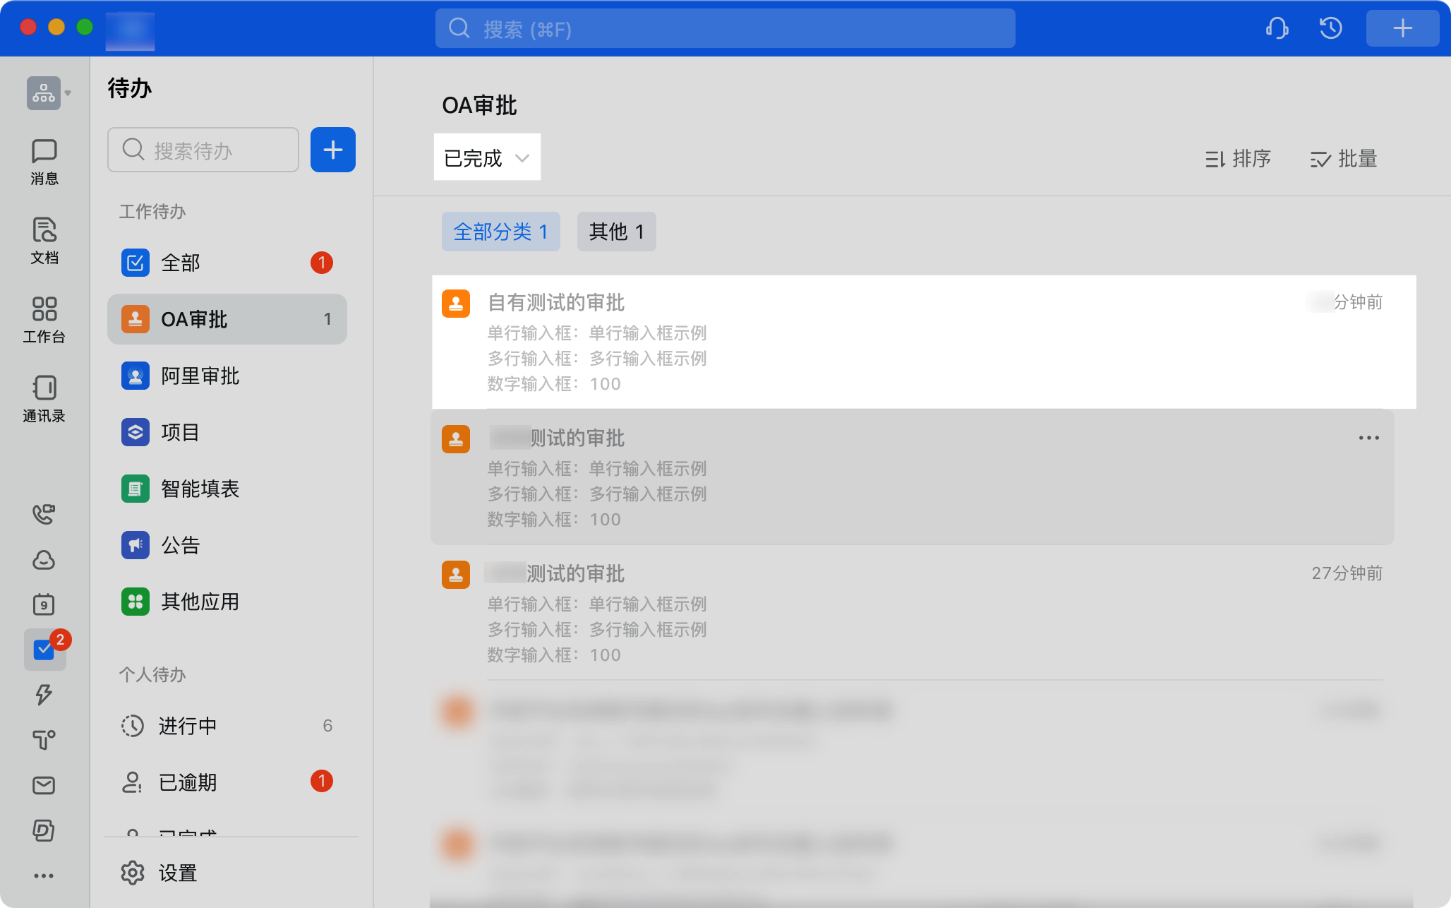Click the 排序 sort button
1451x908 pixels.
pyautogui.click(x=1238, y=159)
